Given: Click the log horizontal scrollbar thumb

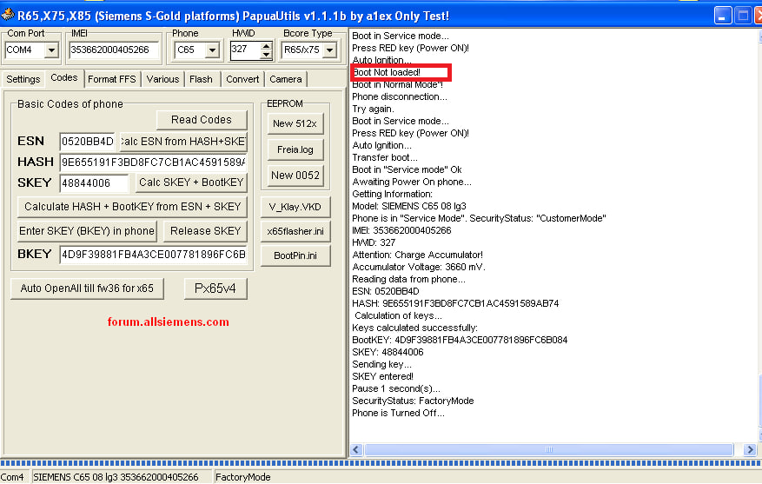Looking at the screenshot, I should 548,449.
